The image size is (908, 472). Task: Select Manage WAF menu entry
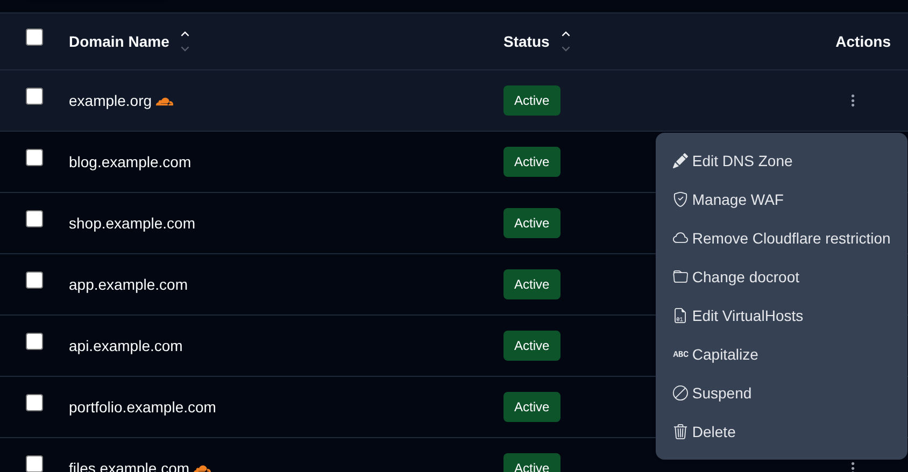pos(782,199)
